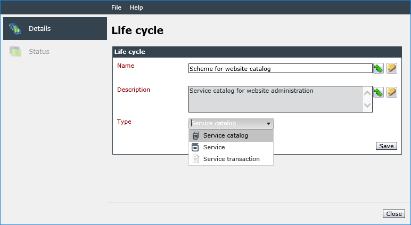Click the Description scrollbar down arrow
This screenshot has width=411, height=225.
pos(367,105)
